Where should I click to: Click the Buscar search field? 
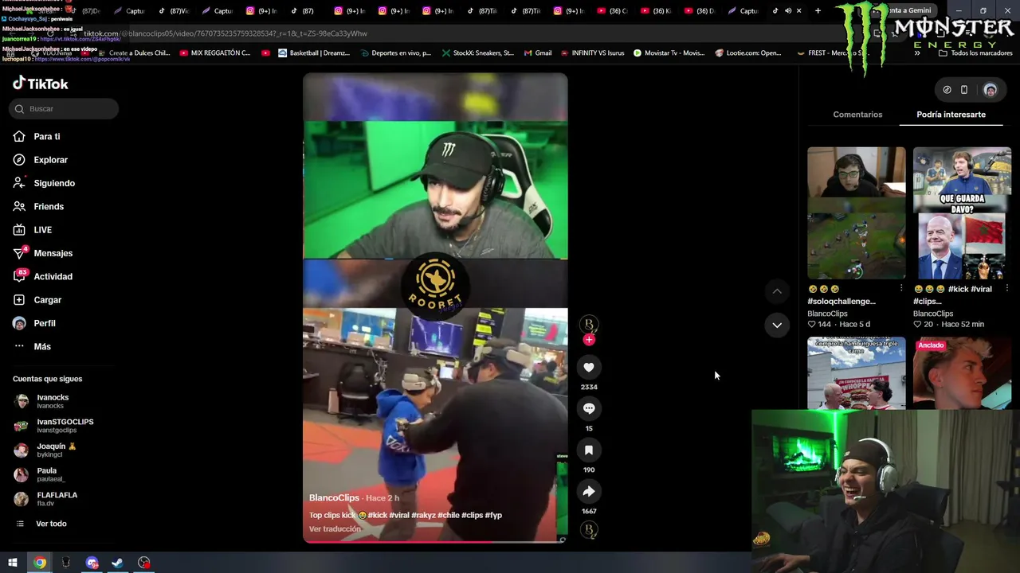click(64, 109)
